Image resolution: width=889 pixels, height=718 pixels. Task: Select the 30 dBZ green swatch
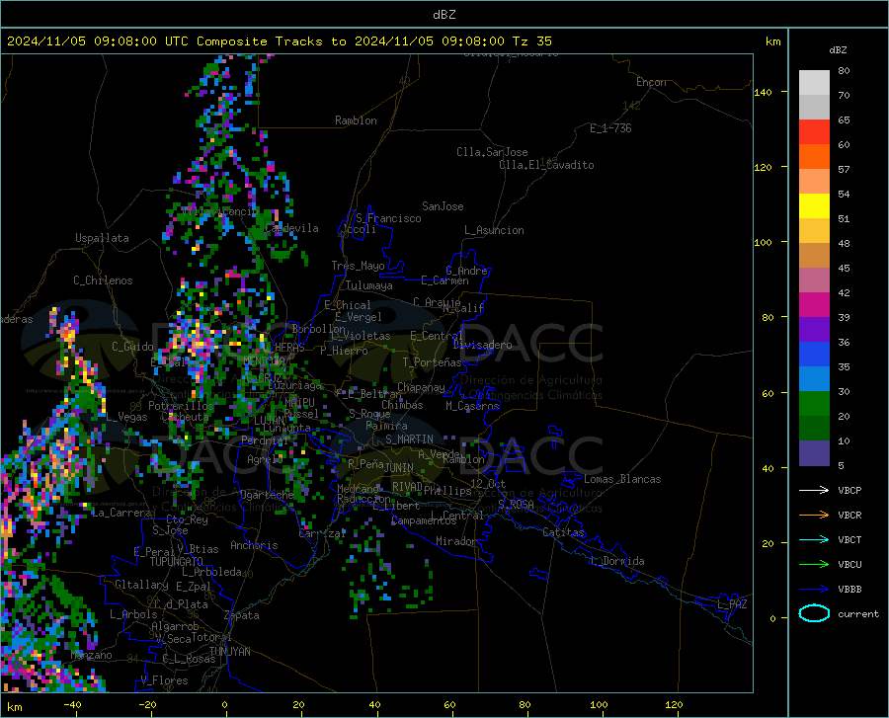click(x=814, y=404)
